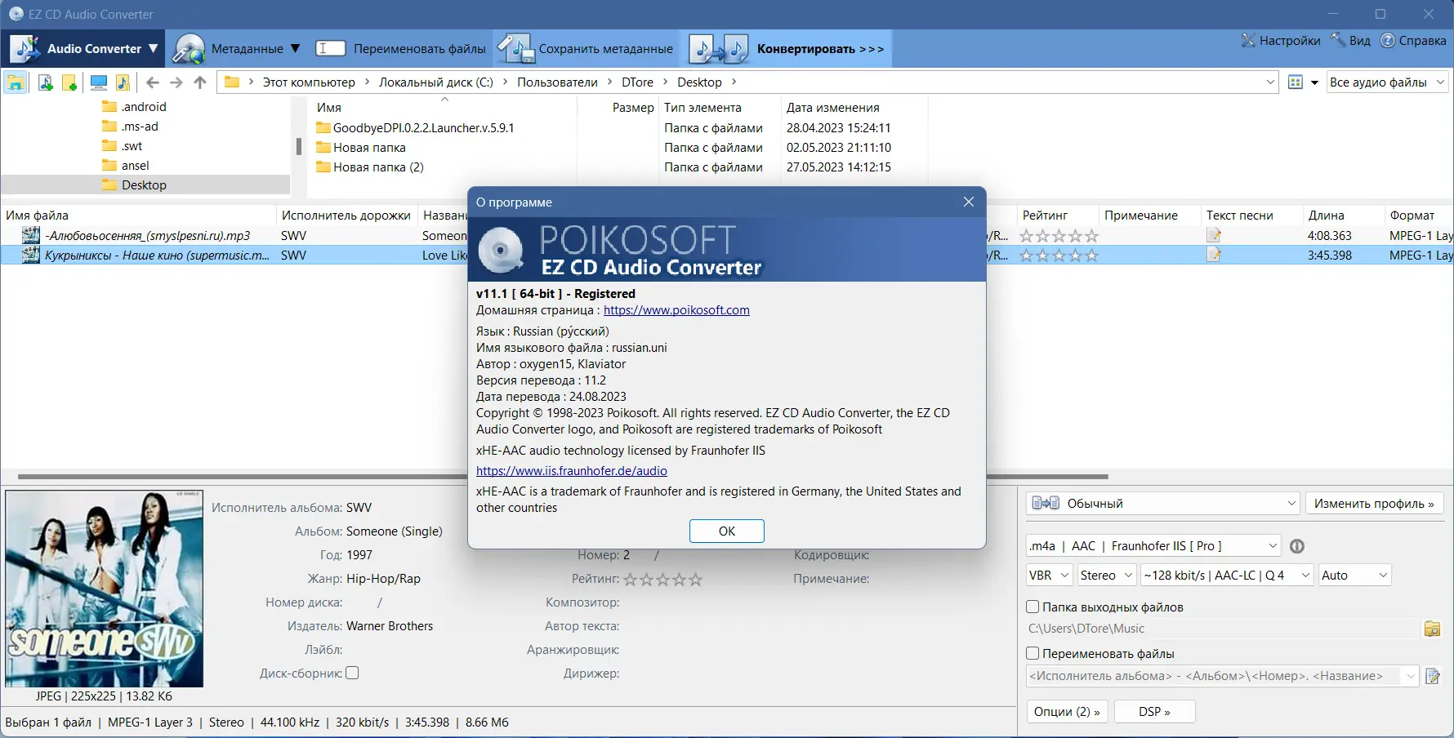The height and width of the screenshot is (738, 1454).
Task: Click the add files icon with green plus
Action: [x=46, y=82]
